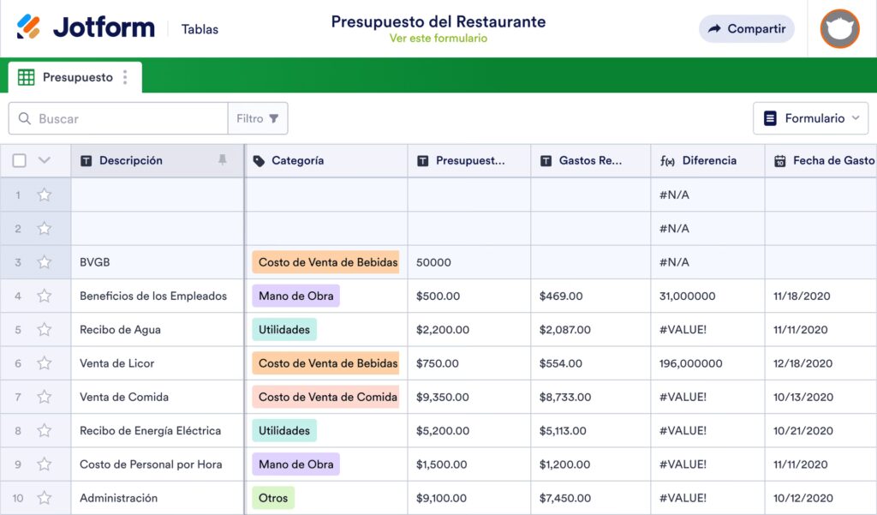Click the formula icon in Diferencia header
Image resolution: width=877 pixels, height=515 pixels.
click(x=667, y=161)
